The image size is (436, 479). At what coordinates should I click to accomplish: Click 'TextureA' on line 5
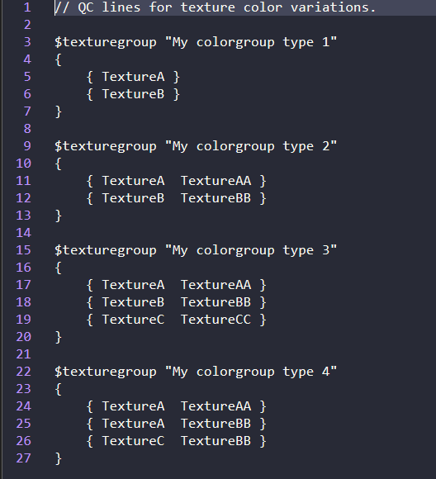coord(133,77)
